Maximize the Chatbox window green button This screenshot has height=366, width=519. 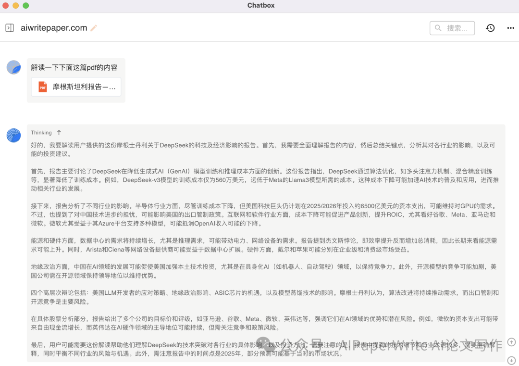[x=26, y=5]
